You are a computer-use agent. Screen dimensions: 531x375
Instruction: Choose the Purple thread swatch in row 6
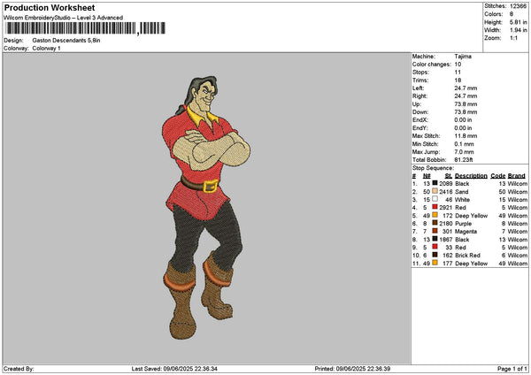tap(435, 223)
